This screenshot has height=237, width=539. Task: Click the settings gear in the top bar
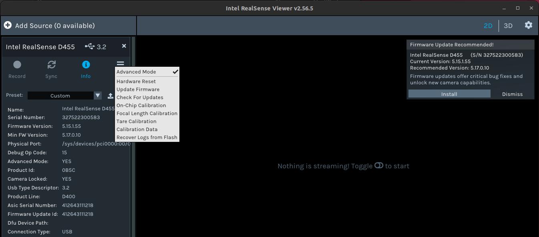pos(529,25)
